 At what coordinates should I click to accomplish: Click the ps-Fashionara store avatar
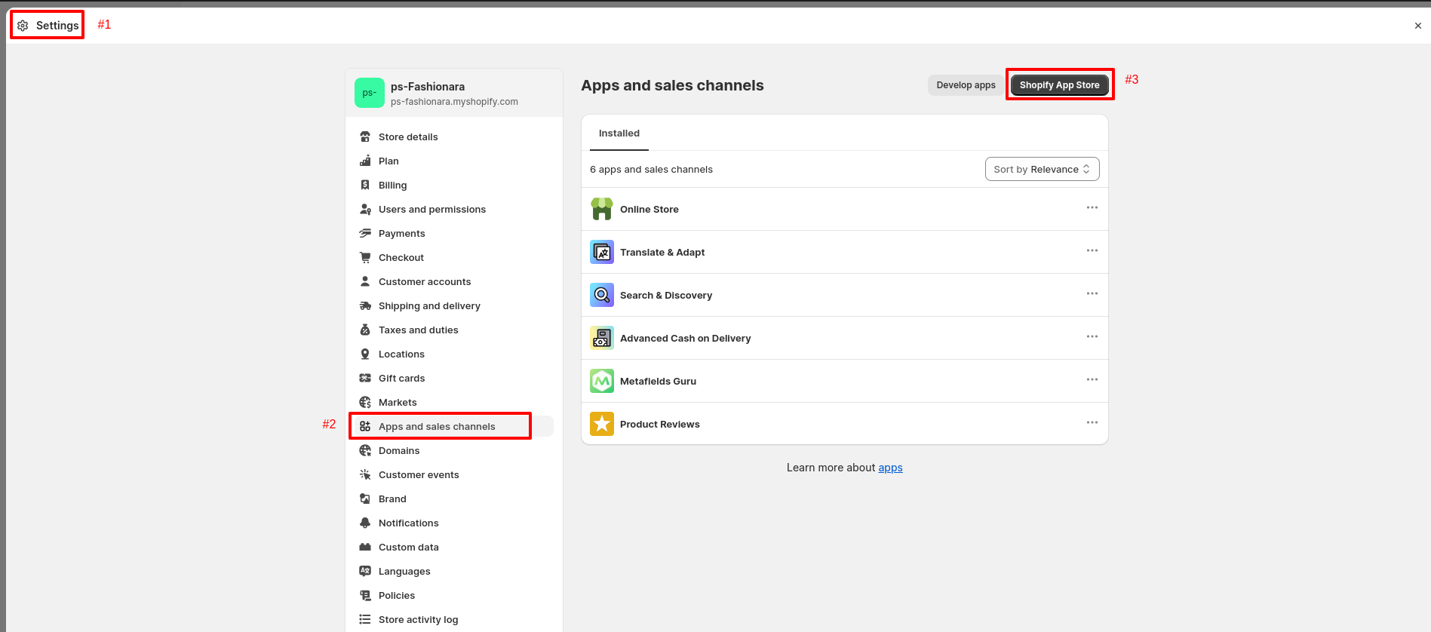[370, 93]
